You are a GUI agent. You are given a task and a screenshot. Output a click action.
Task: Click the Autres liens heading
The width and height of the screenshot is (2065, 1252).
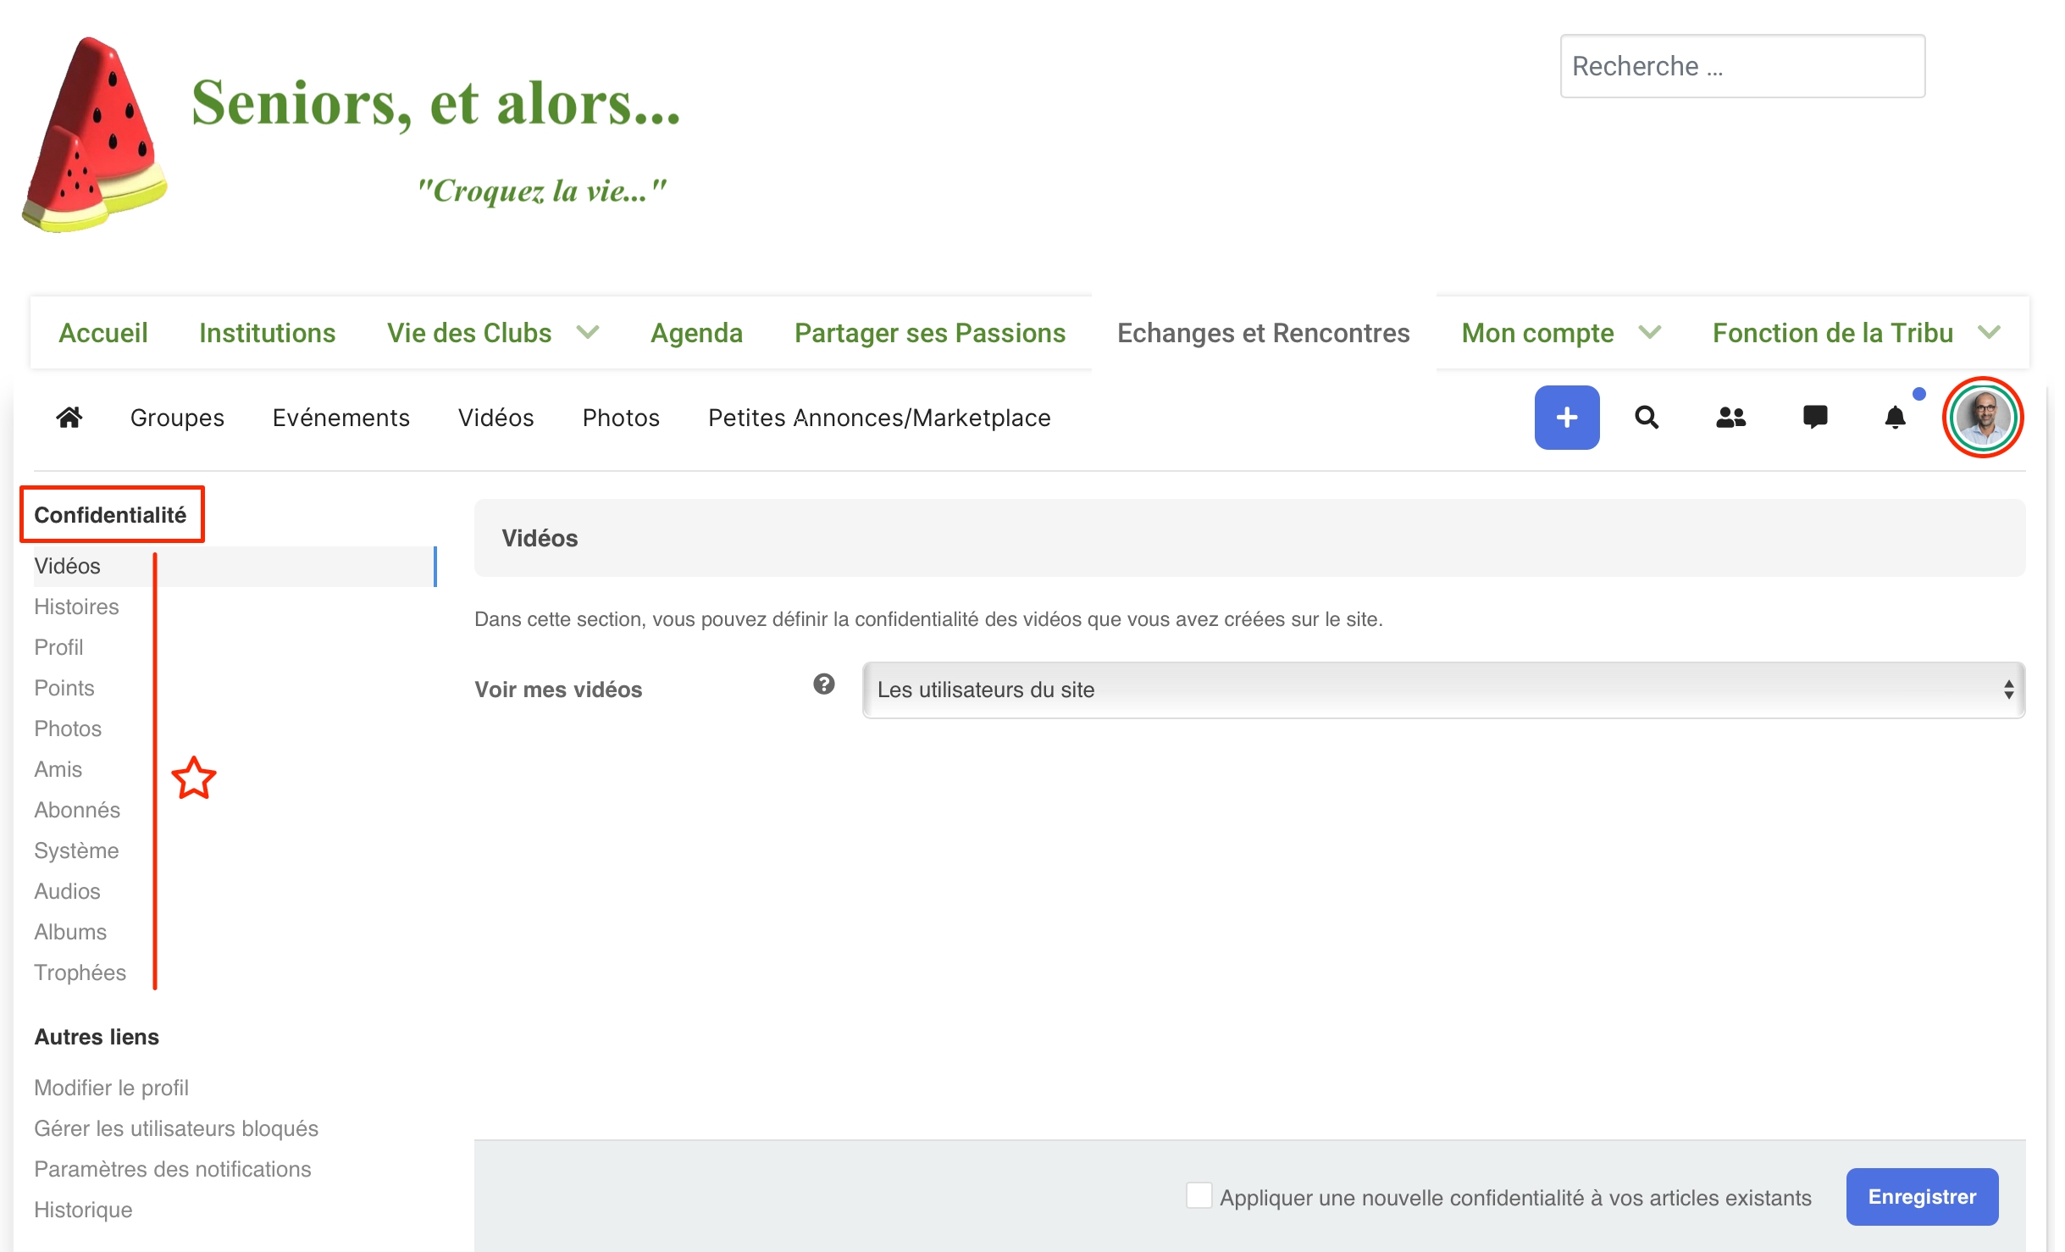[97, 1037]
